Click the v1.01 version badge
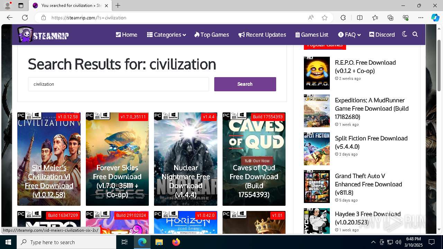The width and height of the screenshot is (443, 249). click(277, 215)
